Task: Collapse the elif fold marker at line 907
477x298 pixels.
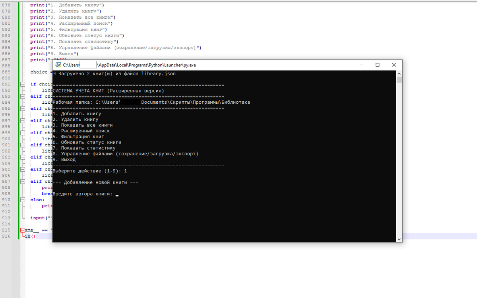Action: coord(23,182)
